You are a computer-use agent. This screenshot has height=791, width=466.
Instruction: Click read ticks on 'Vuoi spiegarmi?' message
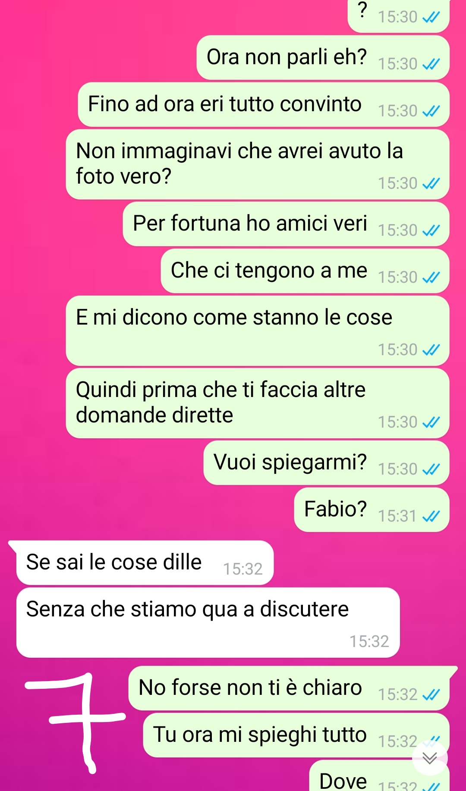point(431,469)
